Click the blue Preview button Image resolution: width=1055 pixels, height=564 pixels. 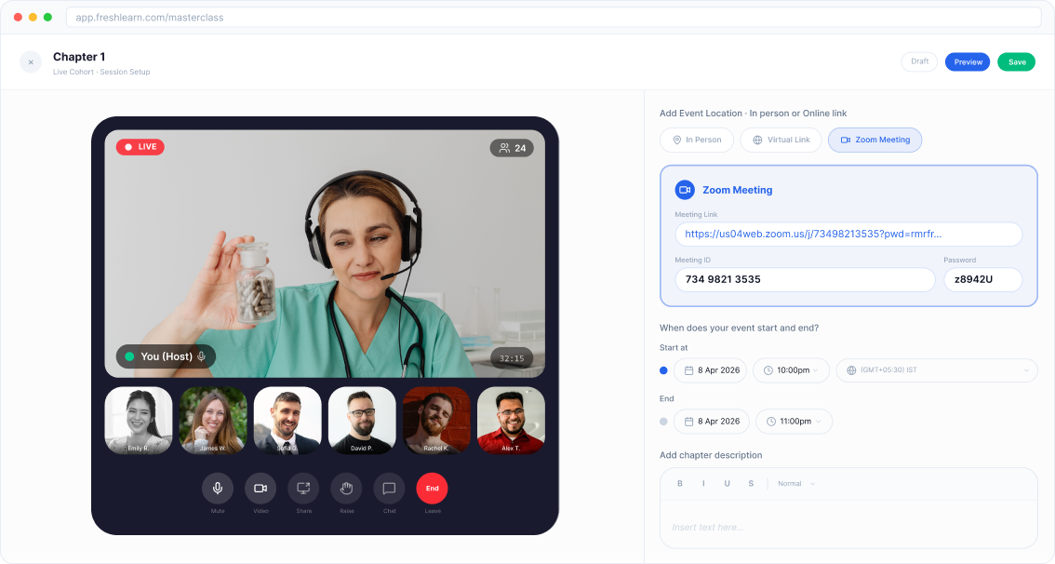click(x=968, y=62)
